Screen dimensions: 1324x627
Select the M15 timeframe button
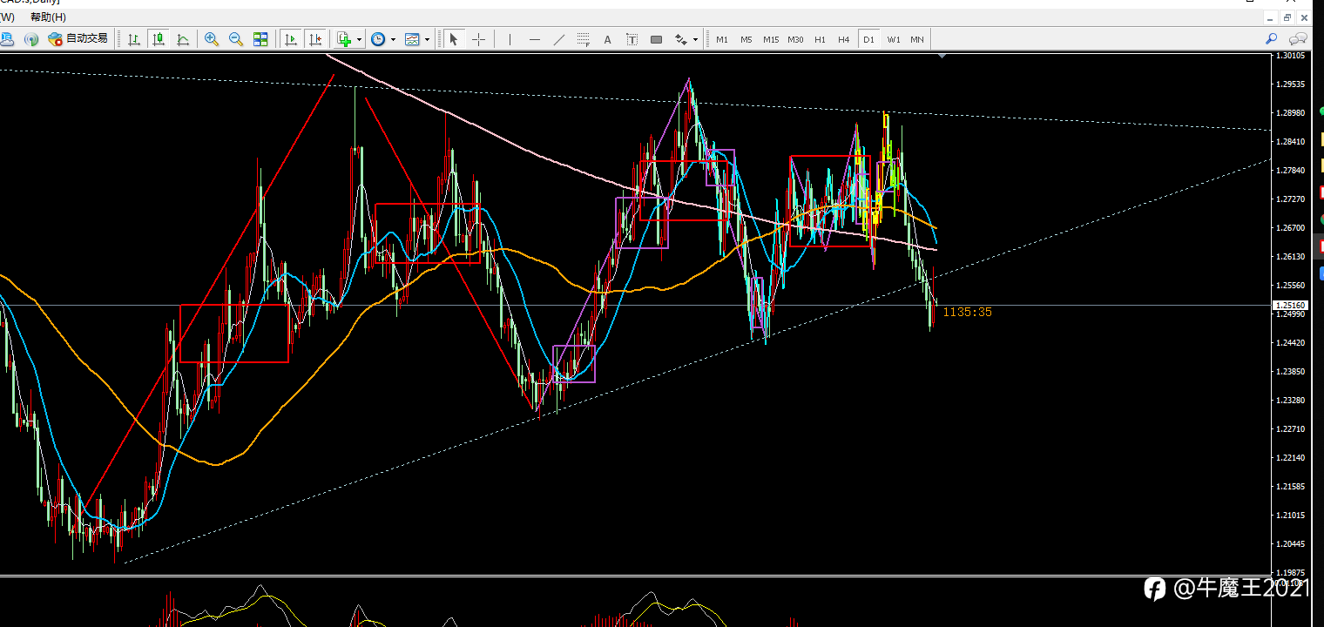pos(771,39)
